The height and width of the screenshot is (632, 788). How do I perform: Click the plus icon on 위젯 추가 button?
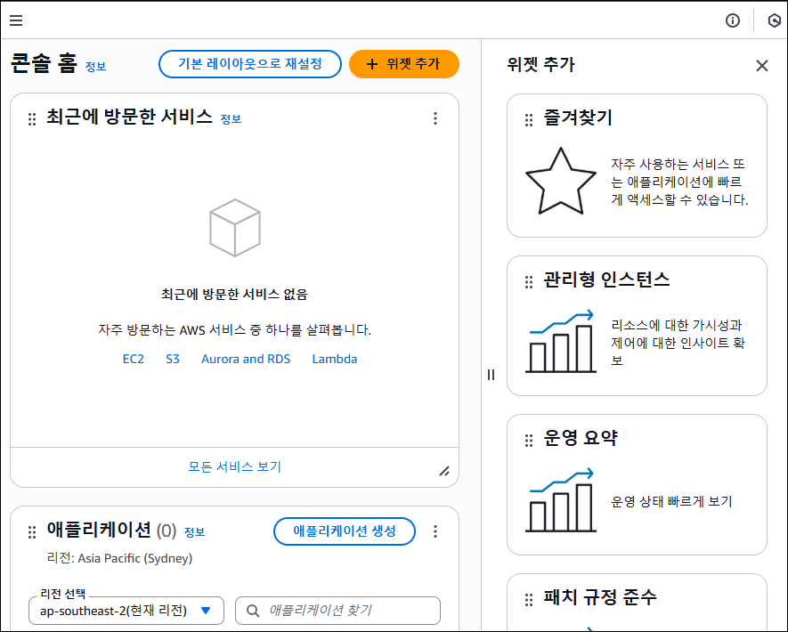pyautogui.click(x=372, y=64)
